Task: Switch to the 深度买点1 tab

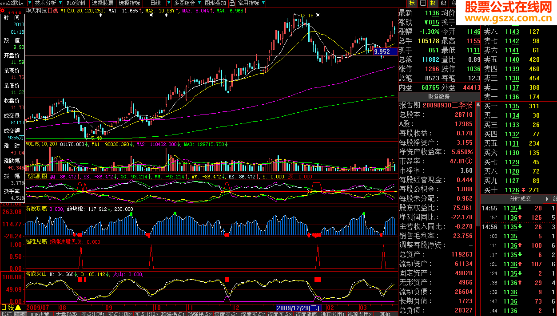Action: [x=227, y=313]
